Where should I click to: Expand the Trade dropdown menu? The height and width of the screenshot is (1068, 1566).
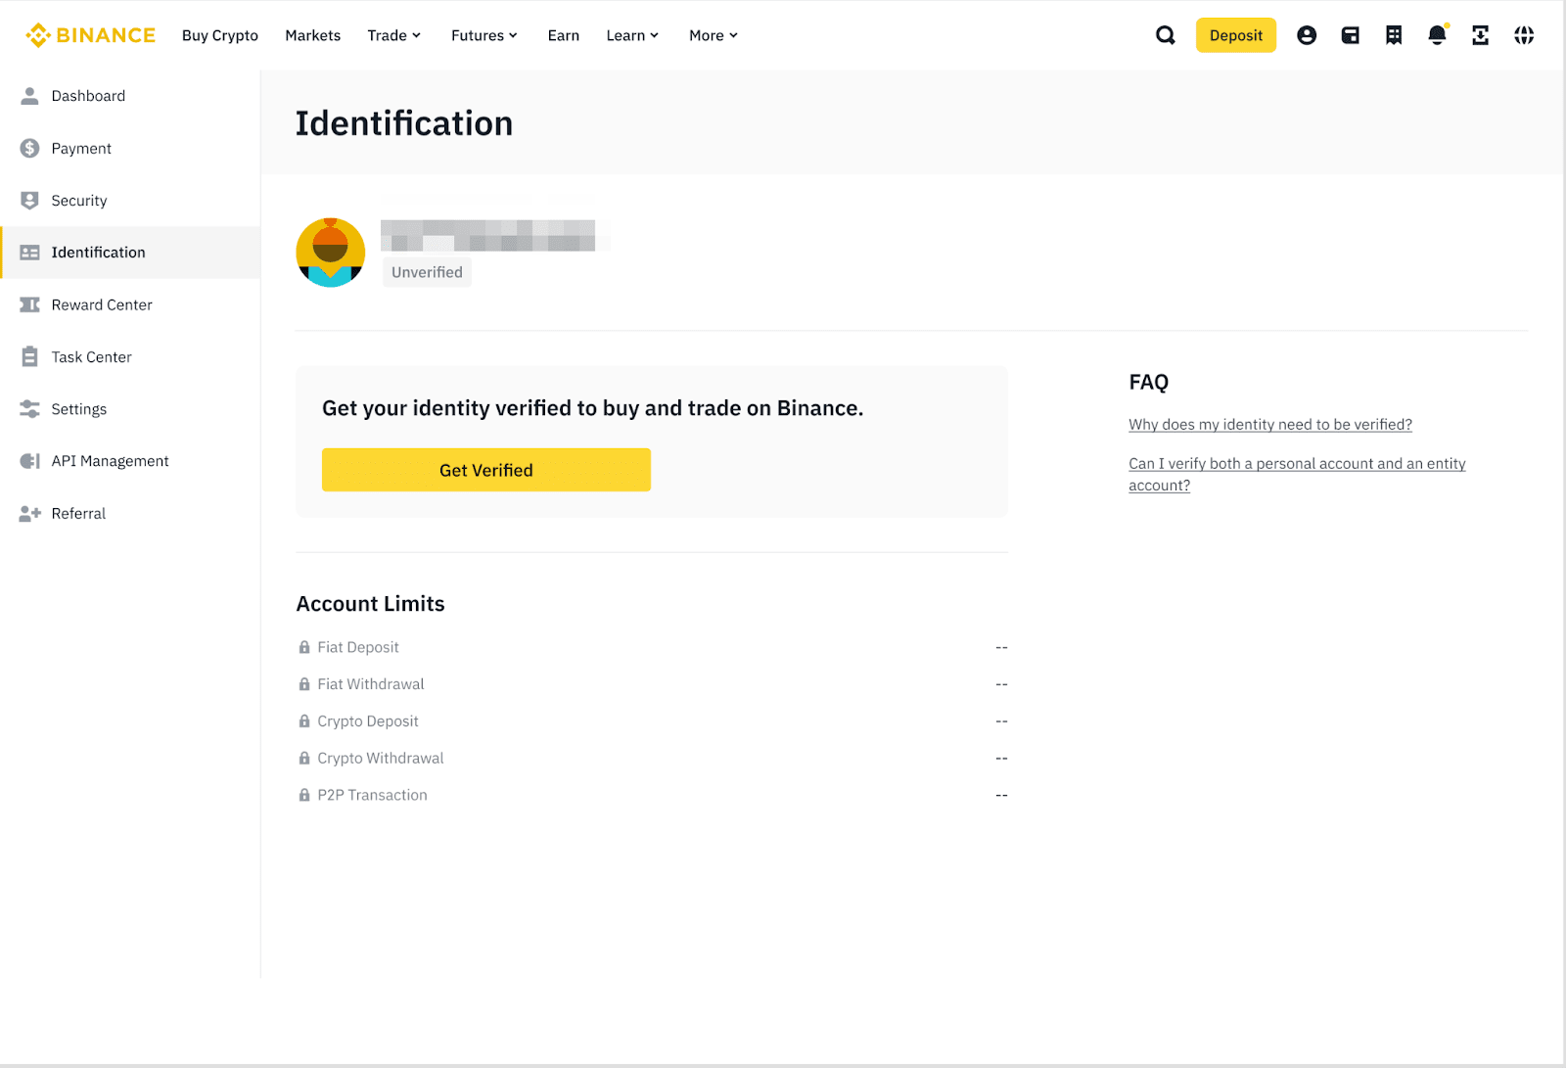point(393,35)
